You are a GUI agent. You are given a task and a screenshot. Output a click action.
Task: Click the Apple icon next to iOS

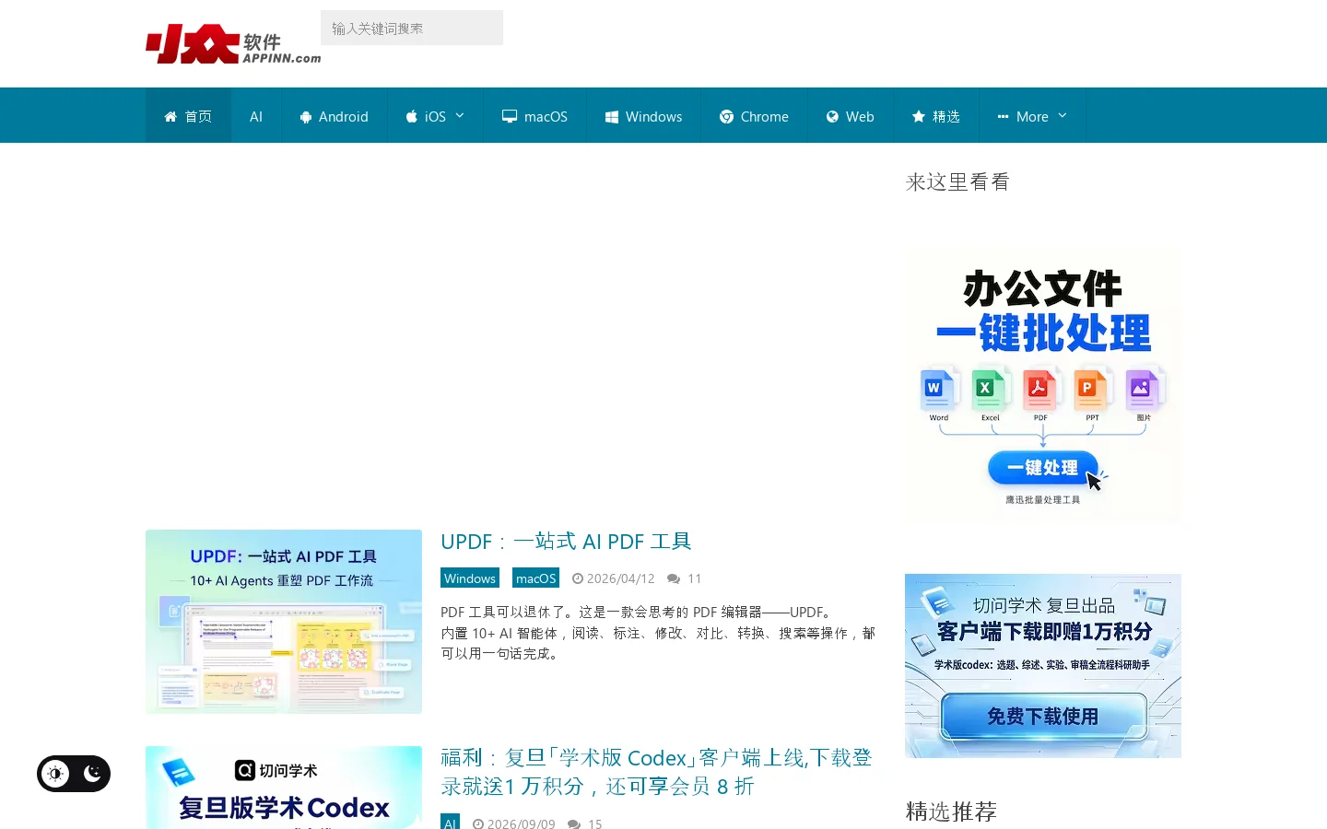click(412, 116)
